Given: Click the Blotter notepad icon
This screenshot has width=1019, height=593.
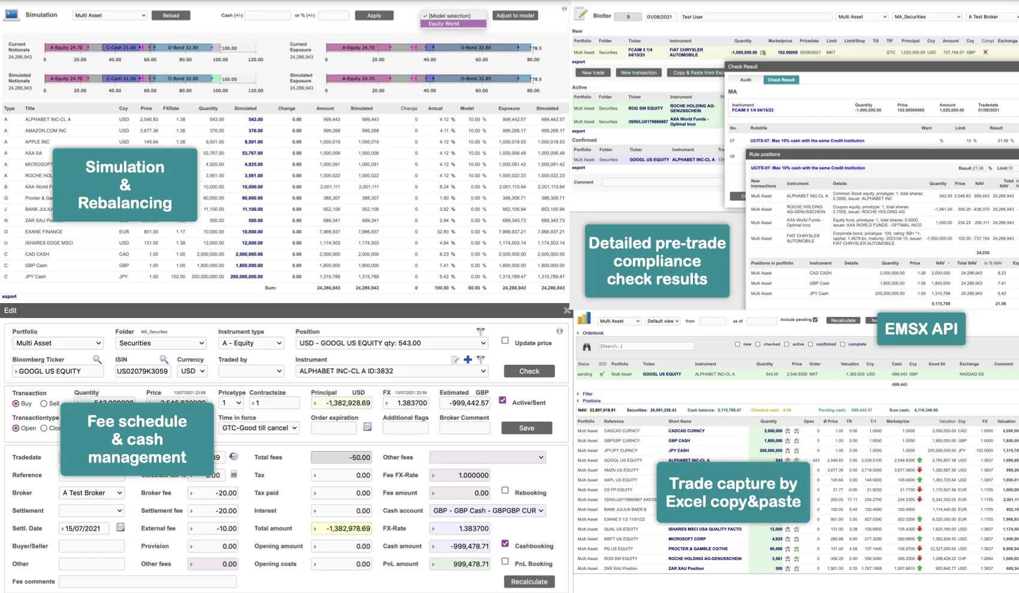Looking at the screenshot, I should point(581,13).
